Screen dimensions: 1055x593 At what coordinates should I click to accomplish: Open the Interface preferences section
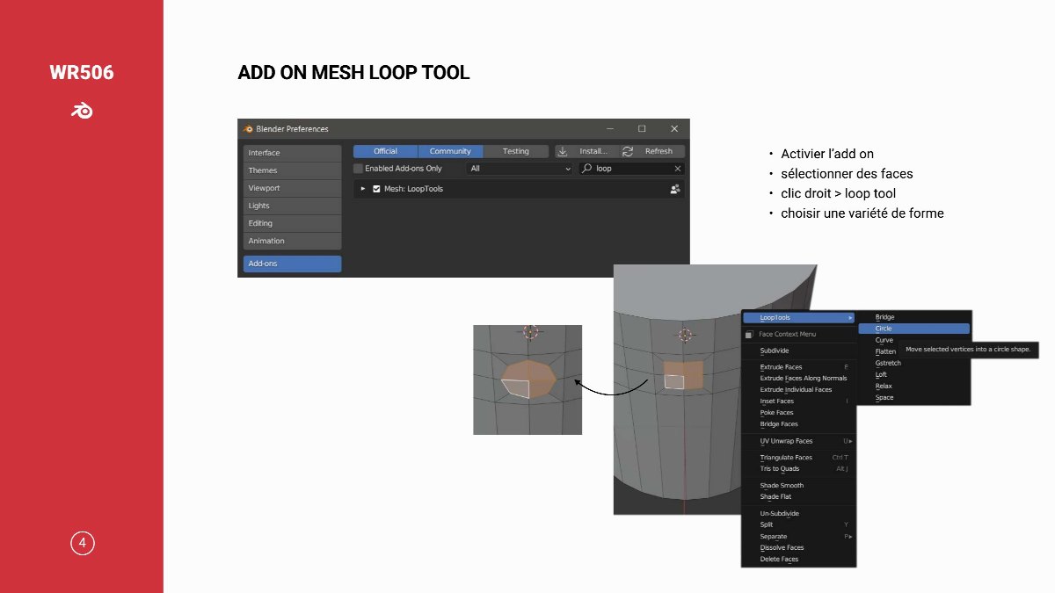(x=292, y=153)
